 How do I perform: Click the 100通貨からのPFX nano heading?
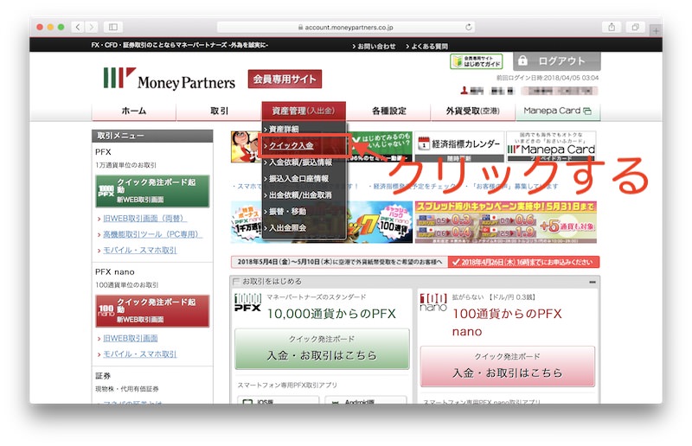pos(507,322)
